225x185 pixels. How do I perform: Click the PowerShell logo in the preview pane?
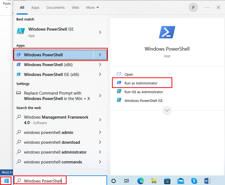(x=167, y=32)
